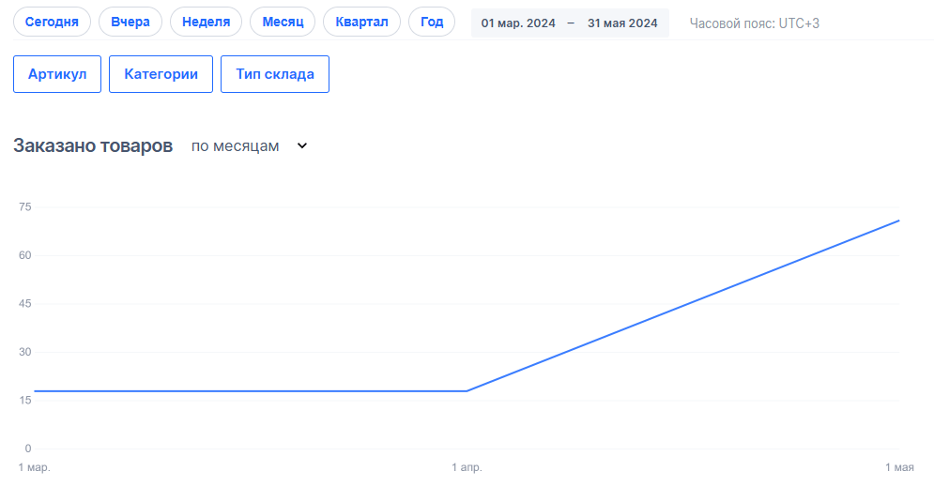Open the Тип склада filter

(275, 74)
